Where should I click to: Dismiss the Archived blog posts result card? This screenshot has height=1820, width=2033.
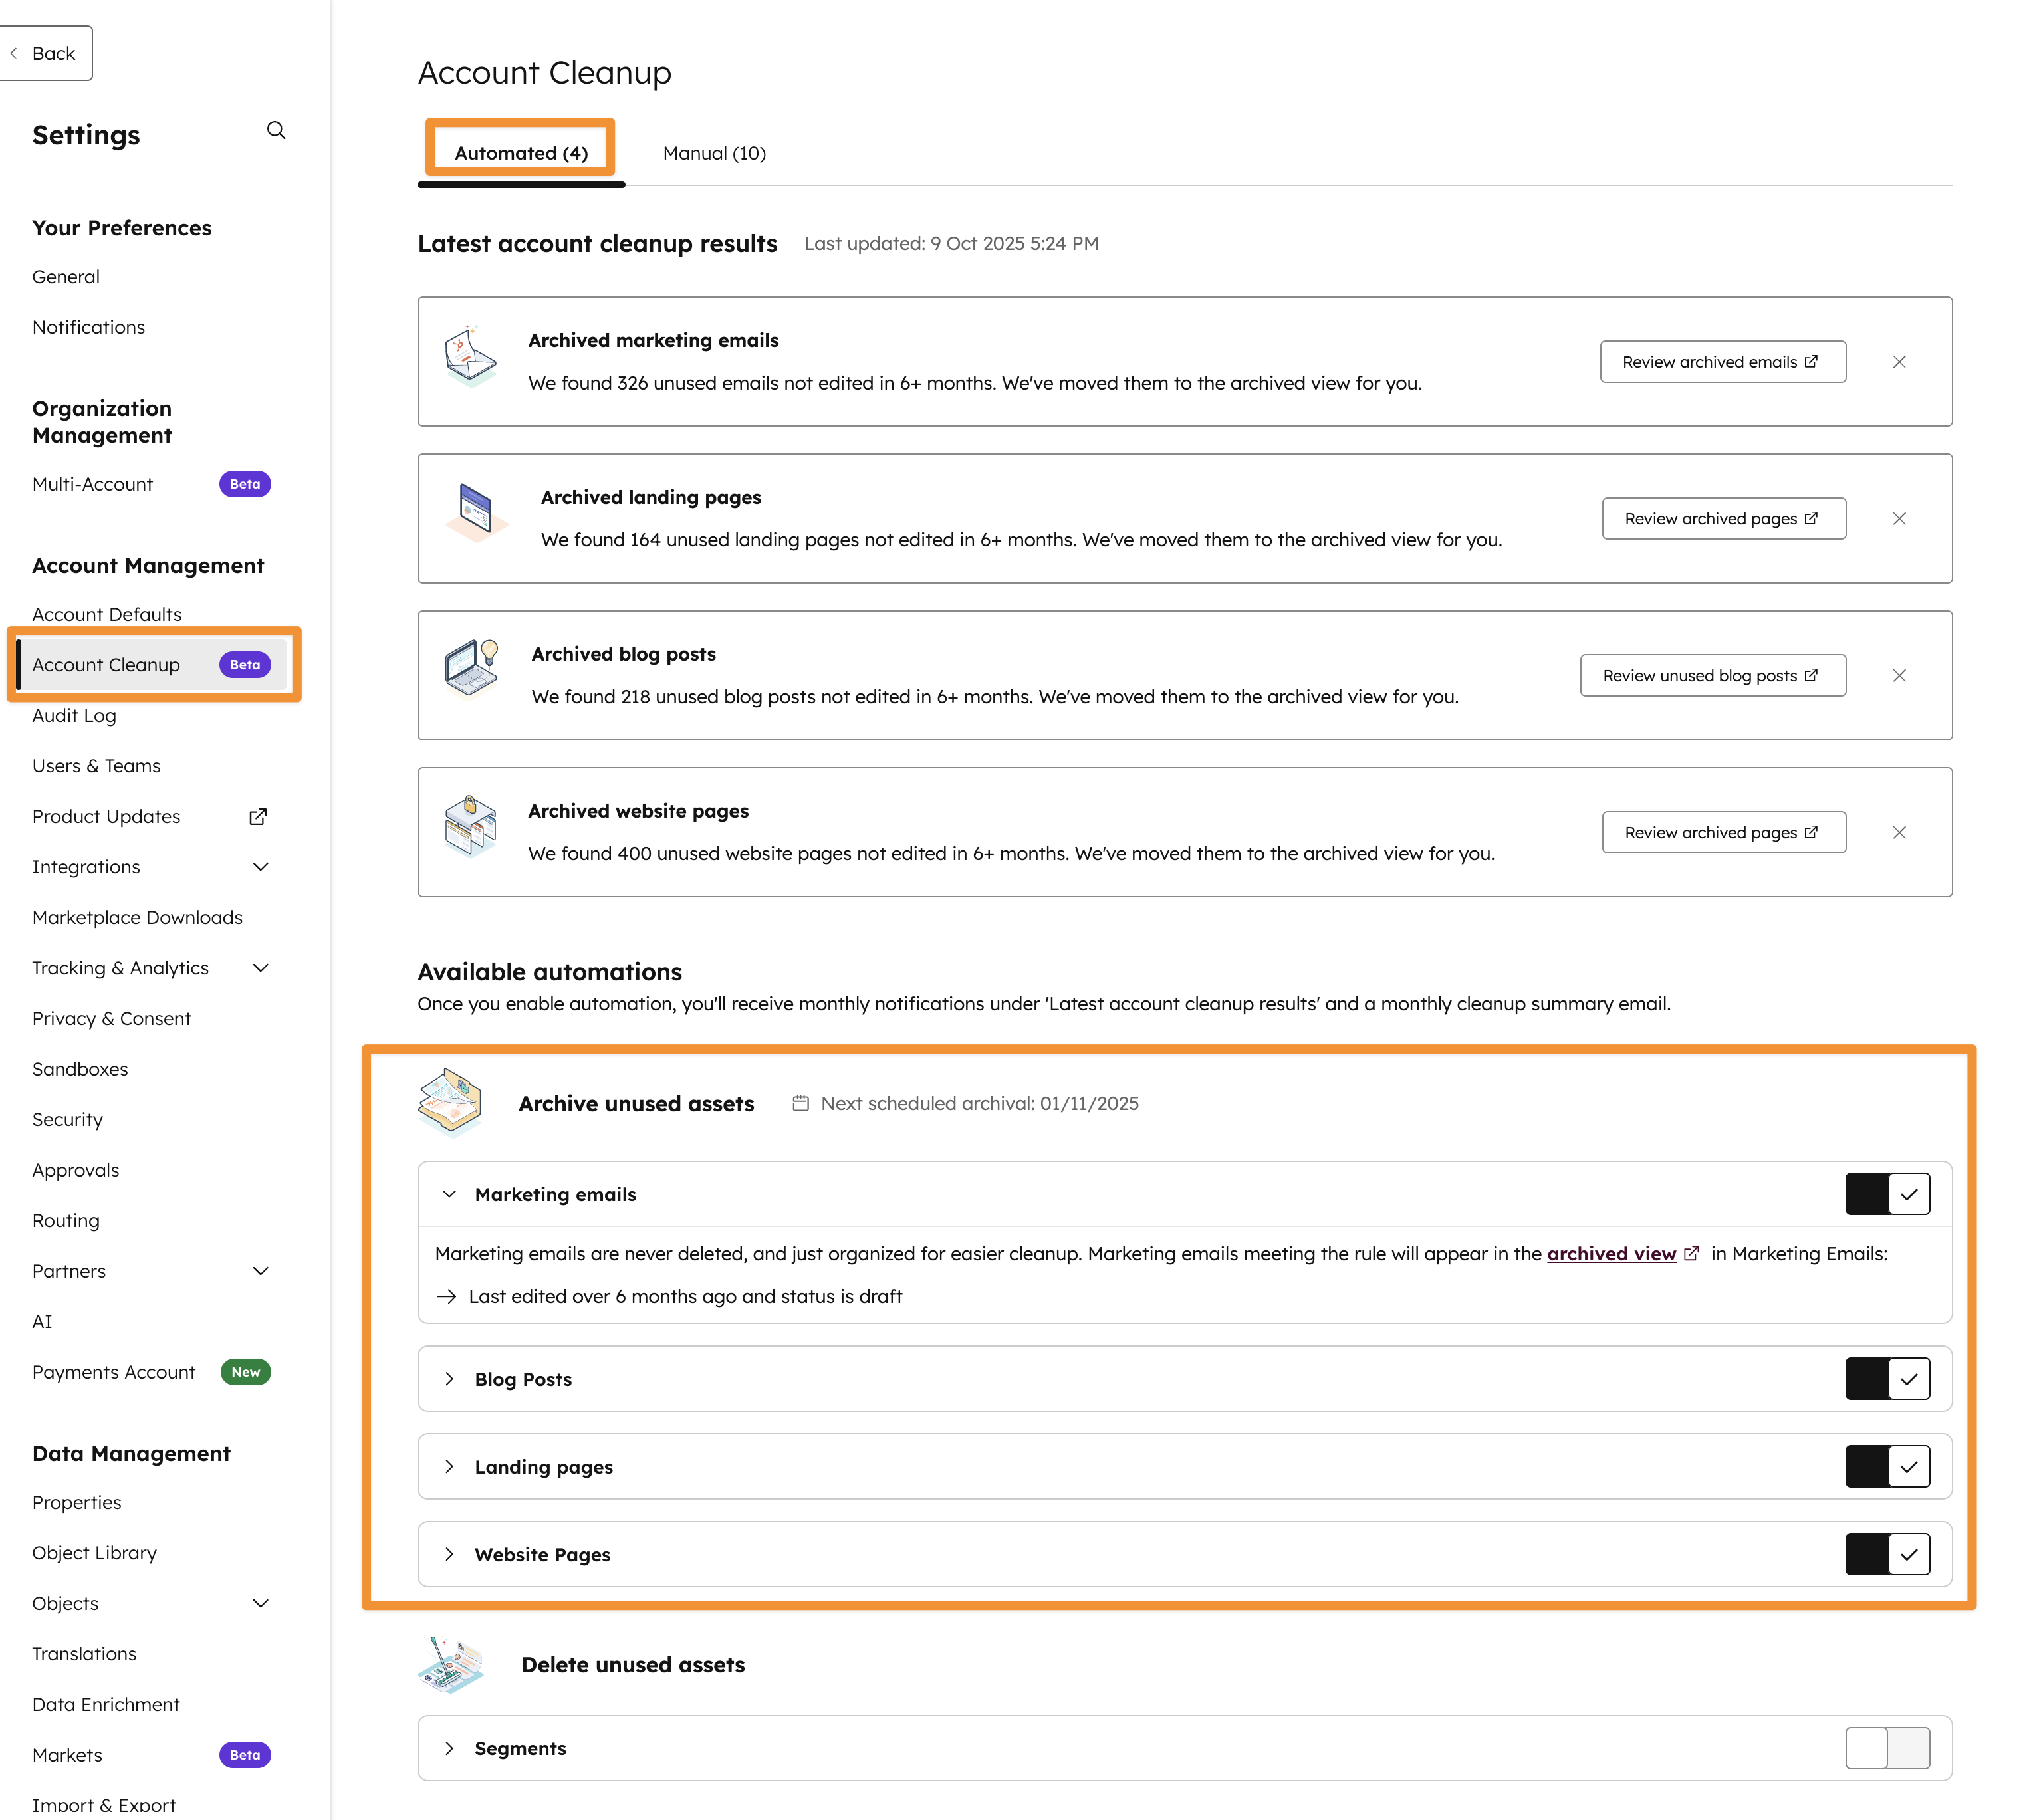pyautogui.click(x=1898, y=676)
